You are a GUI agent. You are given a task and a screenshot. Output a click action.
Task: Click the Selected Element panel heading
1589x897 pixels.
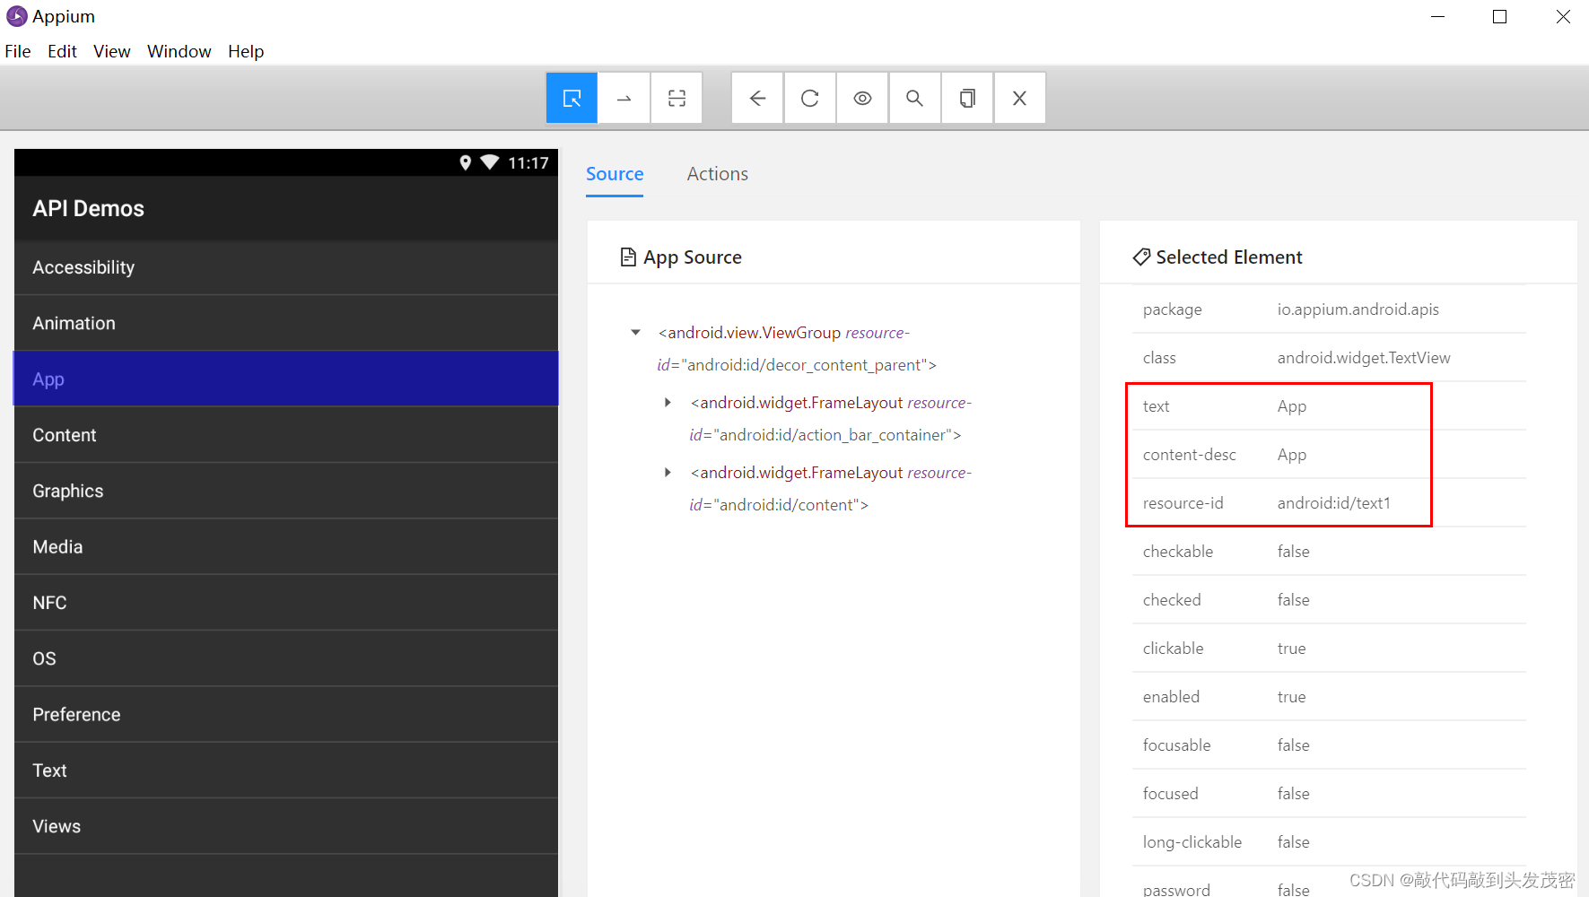click(x=1218, y=257)
